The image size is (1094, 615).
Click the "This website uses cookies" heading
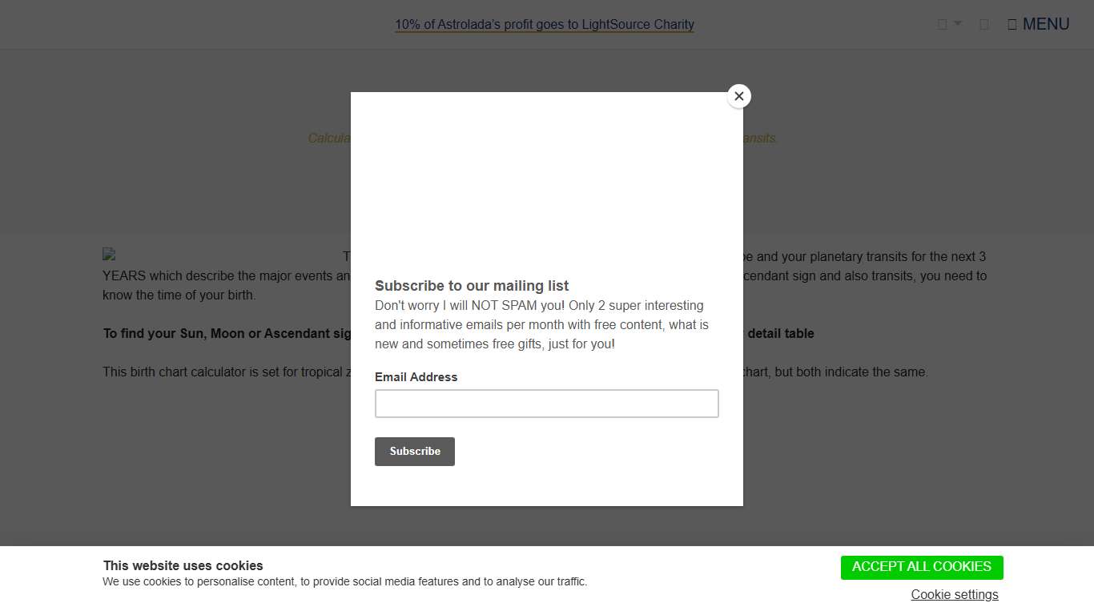(x=183, y=565)
